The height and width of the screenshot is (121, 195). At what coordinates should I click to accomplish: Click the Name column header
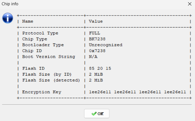[x=27, y=21]
